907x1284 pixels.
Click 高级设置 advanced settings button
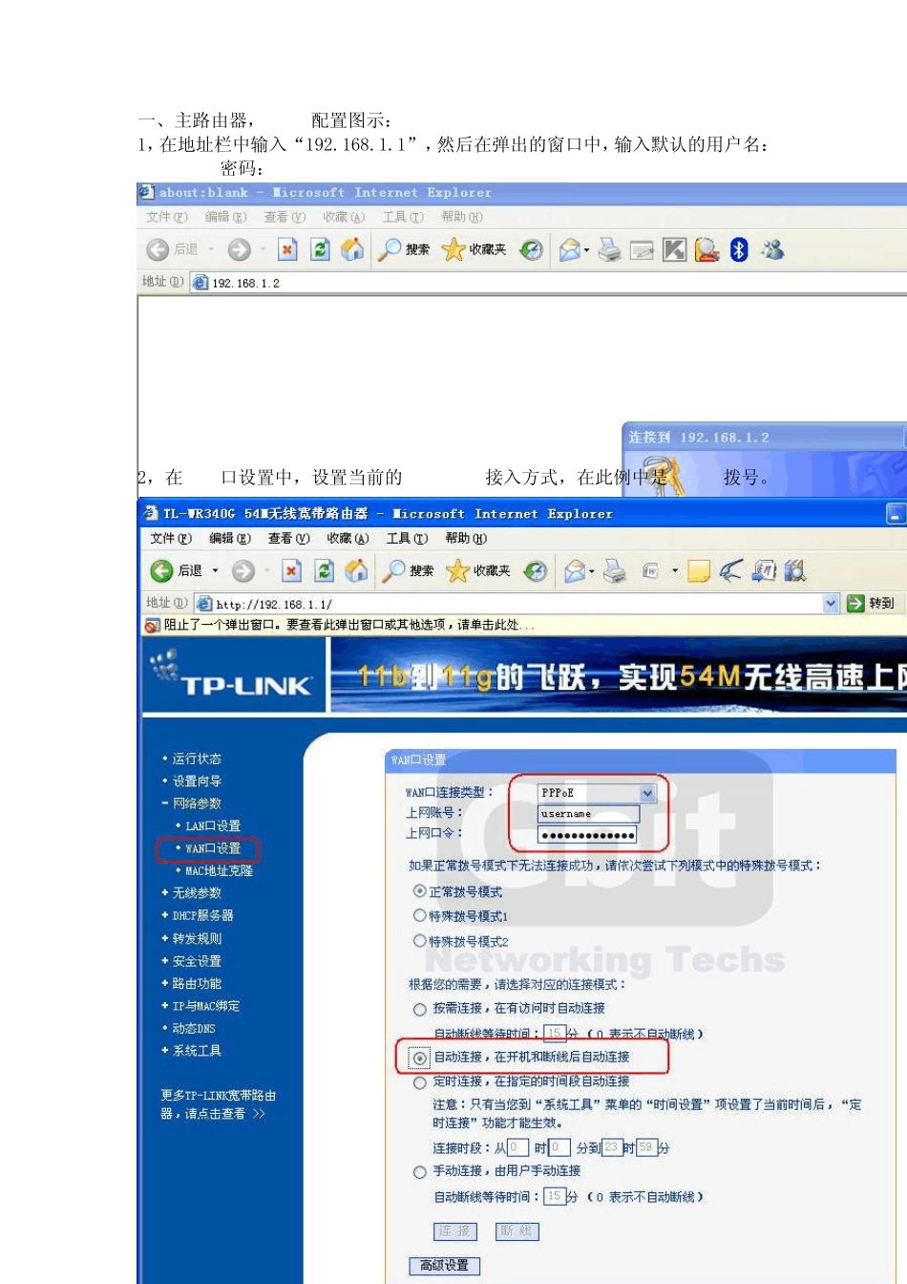[444, 1265]
